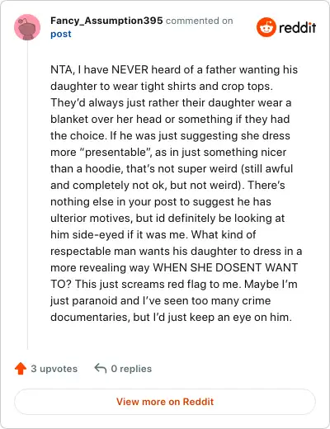Open the "0 replies" label
The image size is (330, 429).
pos(131,369)
